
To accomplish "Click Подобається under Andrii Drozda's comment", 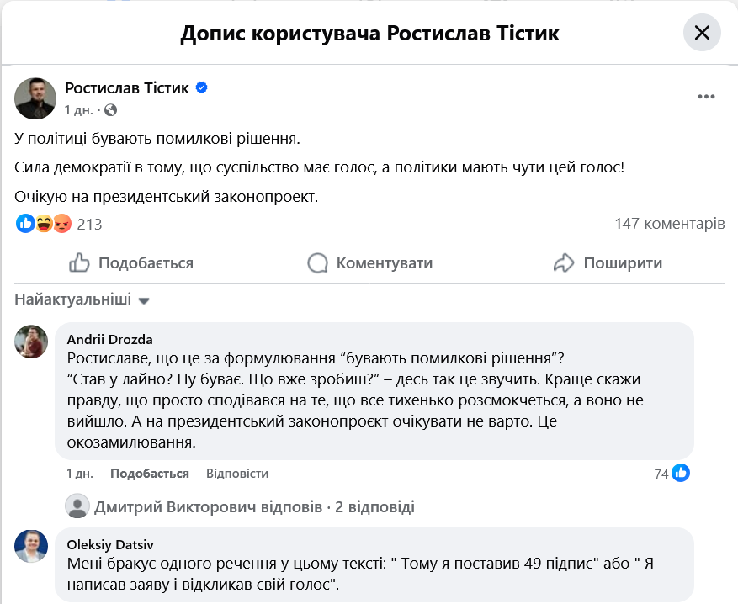I will click(x=148, y=473).
